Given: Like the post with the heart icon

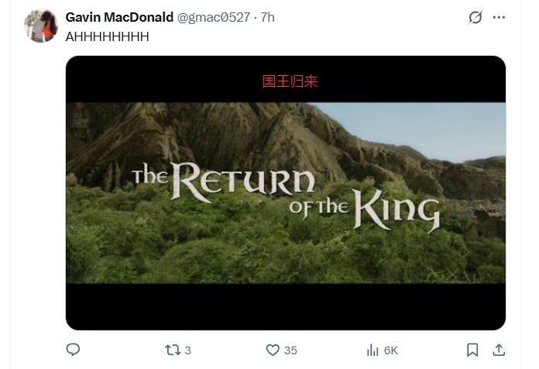Looking at the screenshot, I should pyautogui.click(x=273, y=350).
